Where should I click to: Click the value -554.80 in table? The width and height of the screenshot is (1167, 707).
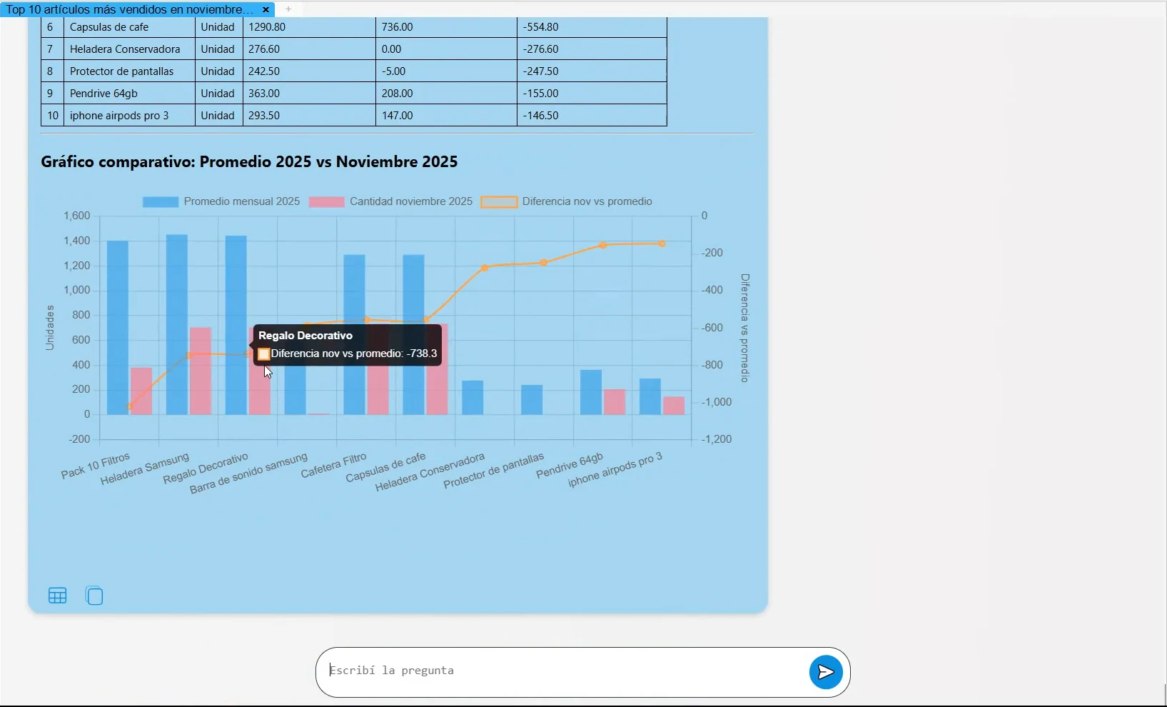(x=540, y=27)
